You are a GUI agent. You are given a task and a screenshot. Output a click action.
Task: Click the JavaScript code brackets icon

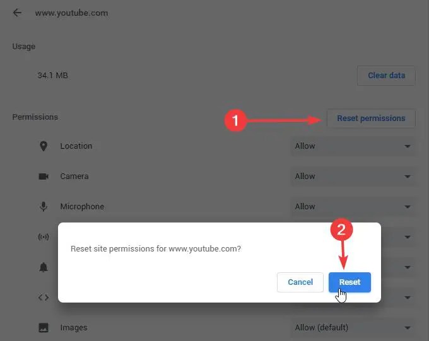(44, 298)
